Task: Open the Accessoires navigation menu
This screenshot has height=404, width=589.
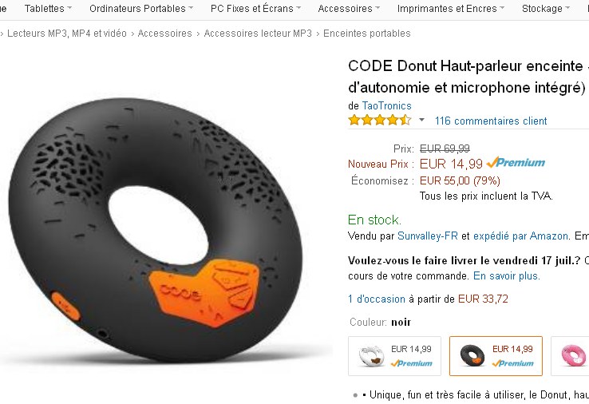Action: [349, 8]
